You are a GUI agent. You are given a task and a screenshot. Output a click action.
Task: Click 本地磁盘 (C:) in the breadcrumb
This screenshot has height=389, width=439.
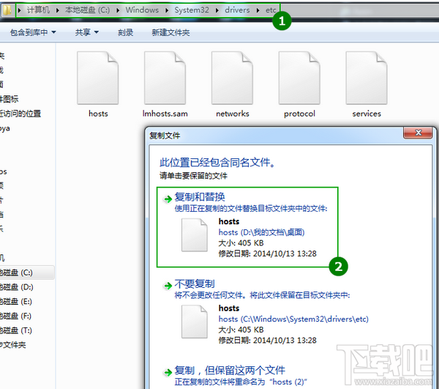pyautogui.click(x=87, y=10)
